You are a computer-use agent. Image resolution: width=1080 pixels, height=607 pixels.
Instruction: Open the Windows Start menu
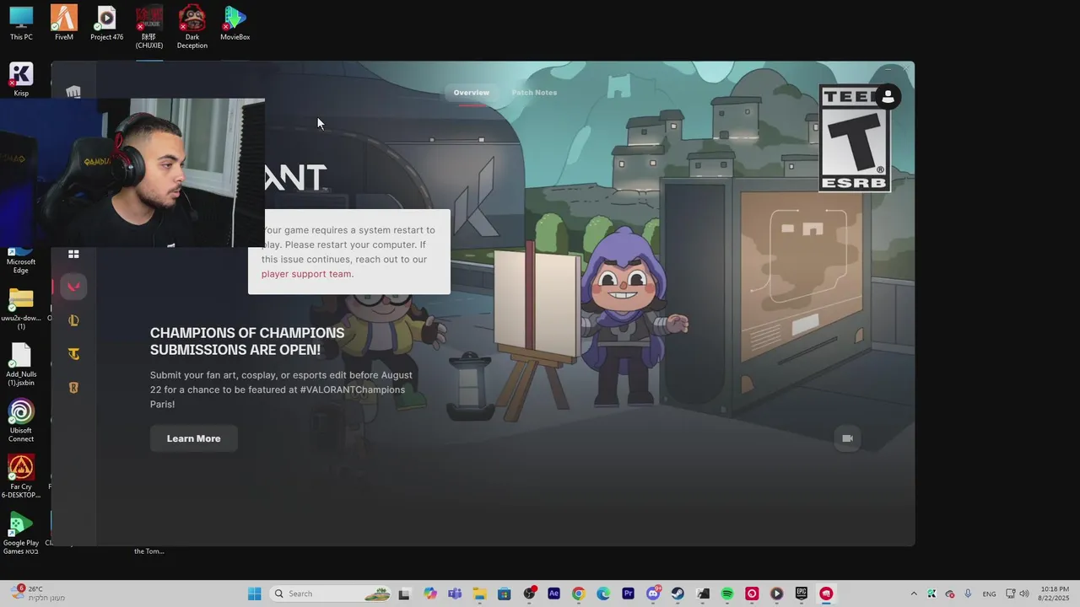(x=254, y=594)
